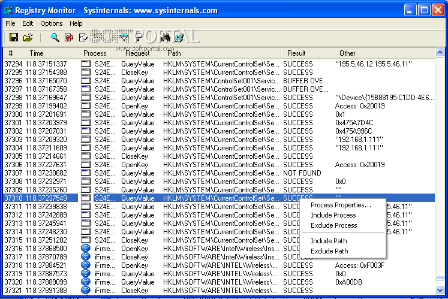
Task: Click the Open log folder icon
Action: pos(28,37)
